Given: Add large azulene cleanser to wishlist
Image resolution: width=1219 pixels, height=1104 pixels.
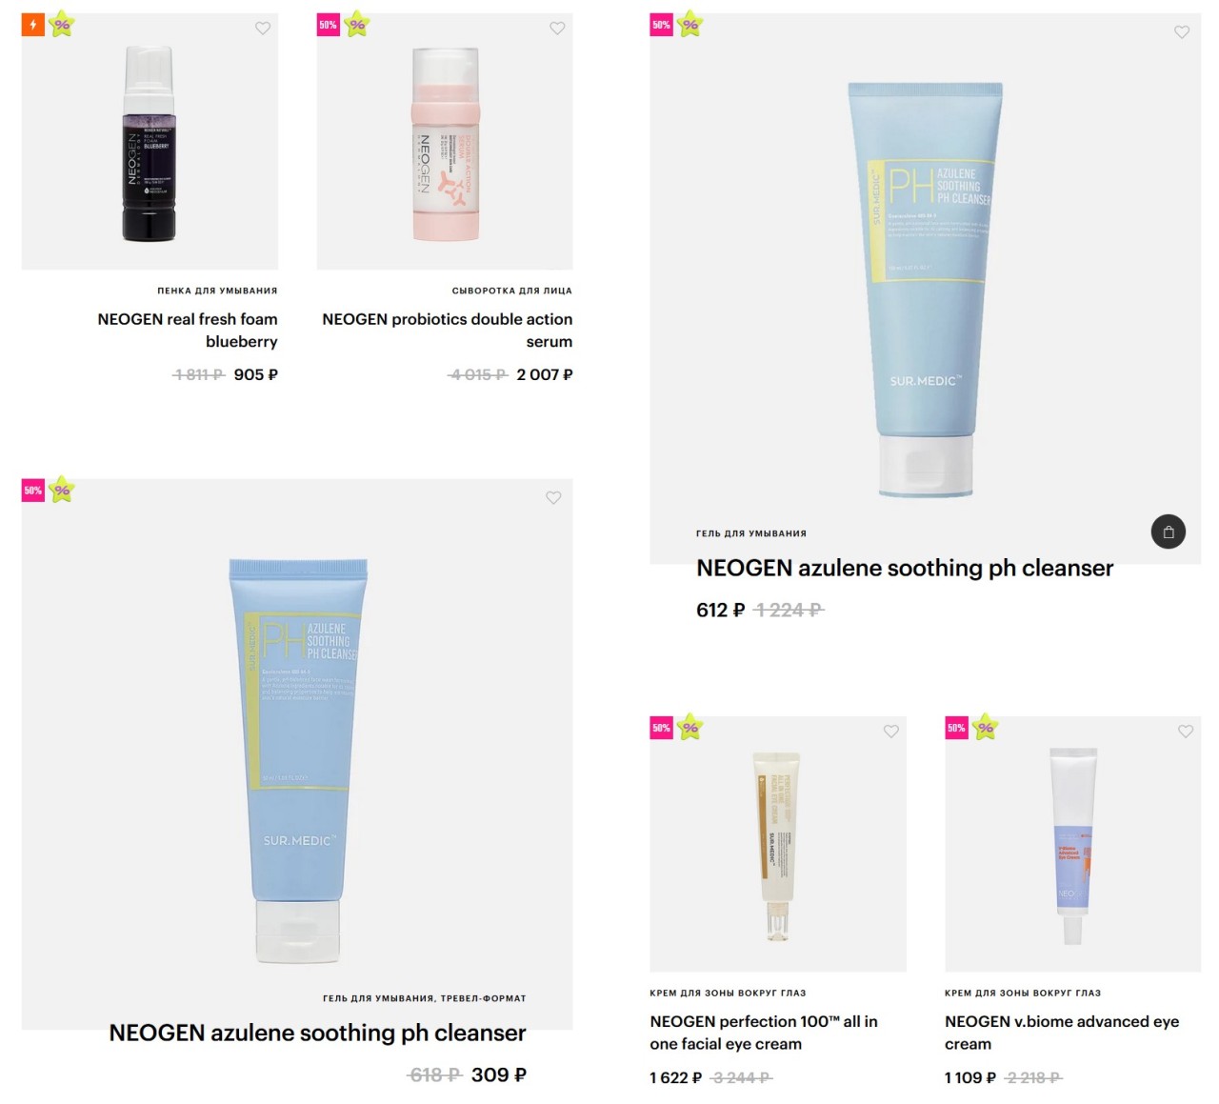Looking at the screenshot, I should click(1182, 32).
